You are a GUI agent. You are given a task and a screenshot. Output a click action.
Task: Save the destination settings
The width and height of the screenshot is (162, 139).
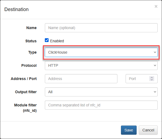coord(129,130)
